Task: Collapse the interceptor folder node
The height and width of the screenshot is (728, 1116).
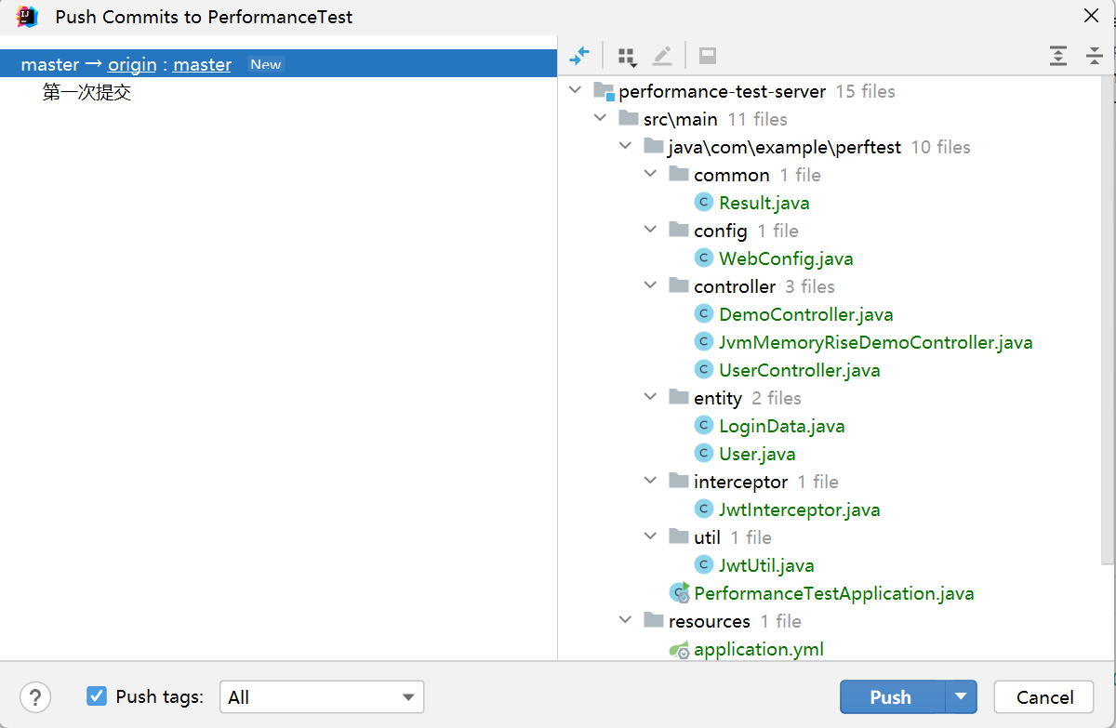Action: [650, 482]
